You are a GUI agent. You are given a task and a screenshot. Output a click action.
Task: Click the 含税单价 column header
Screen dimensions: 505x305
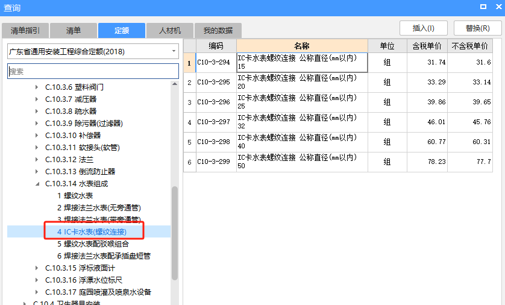[x=427, y=46]
